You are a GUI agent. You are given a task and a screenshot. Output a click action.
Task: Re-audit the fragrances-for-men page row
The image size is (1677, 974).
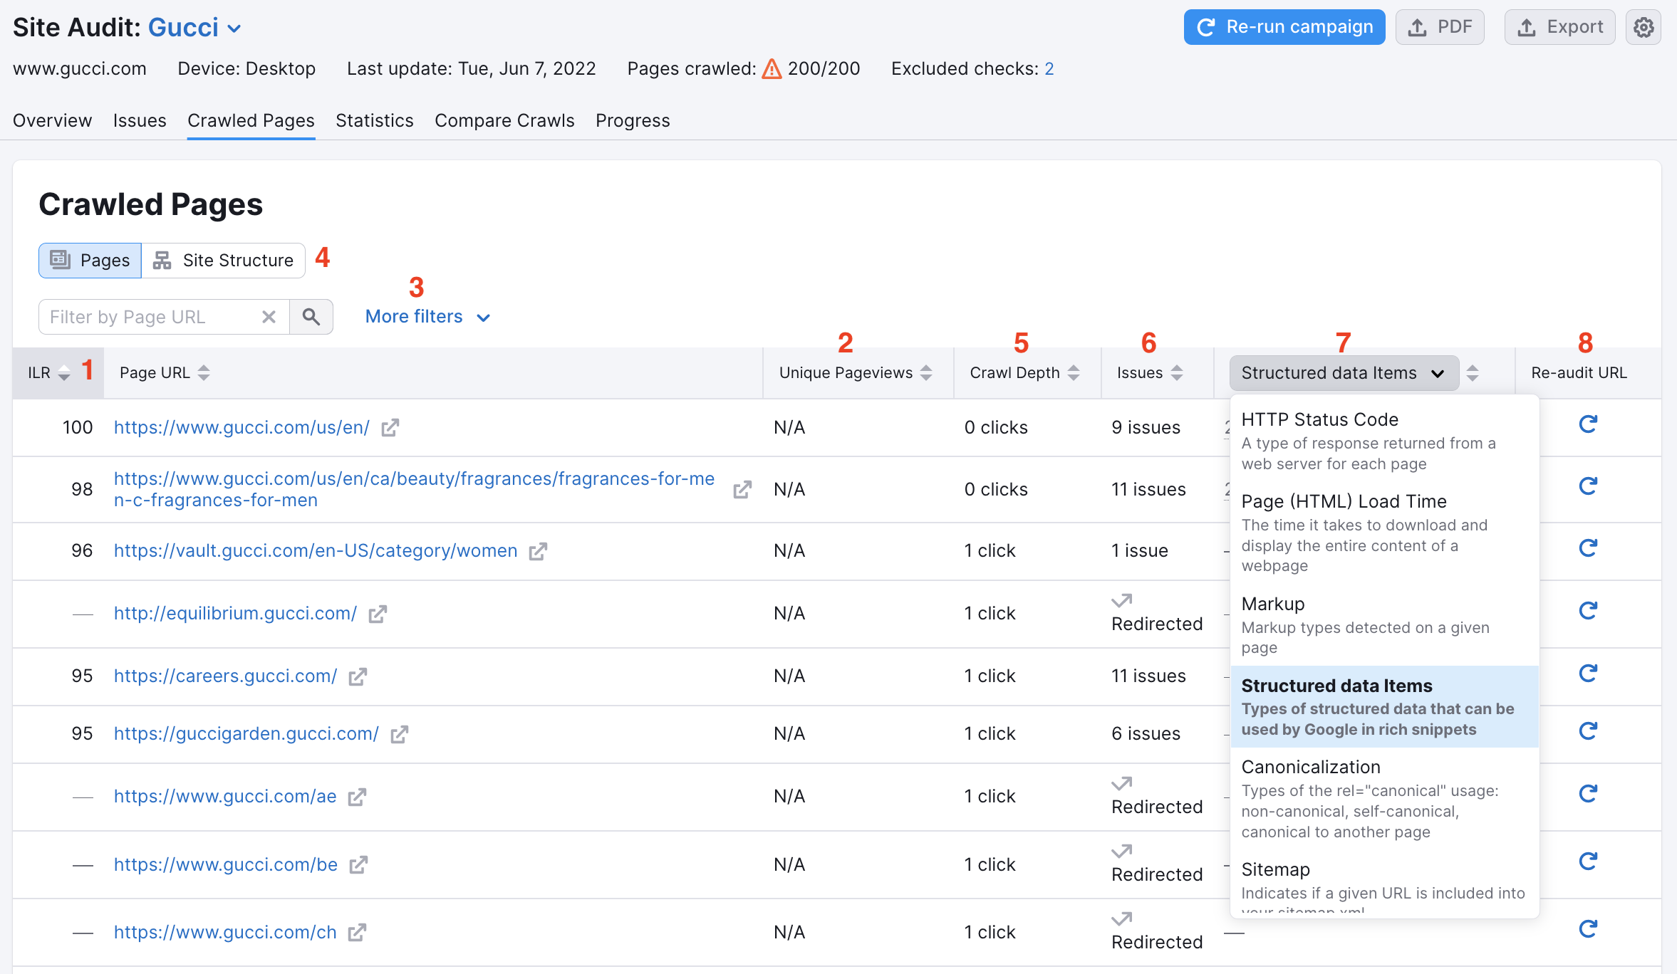click(1588, 486)
